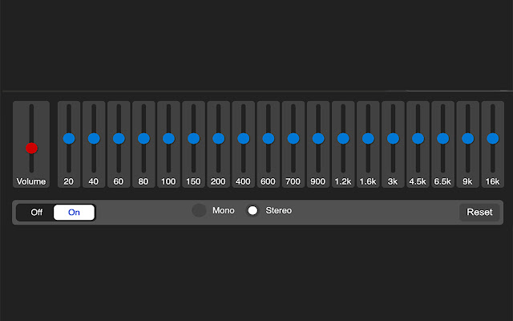The height and width of the screenshot is (321, 513).
Task: Click the 16k band slider knob
Action: 493,139
